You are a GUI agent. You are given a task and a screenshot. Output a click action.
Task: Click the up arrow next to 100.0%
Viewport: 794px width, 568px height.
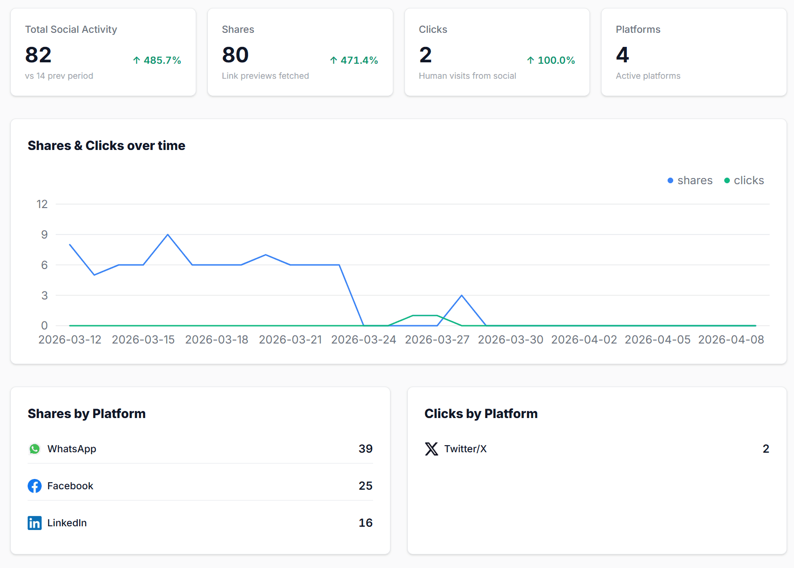(x=530, y=60)
